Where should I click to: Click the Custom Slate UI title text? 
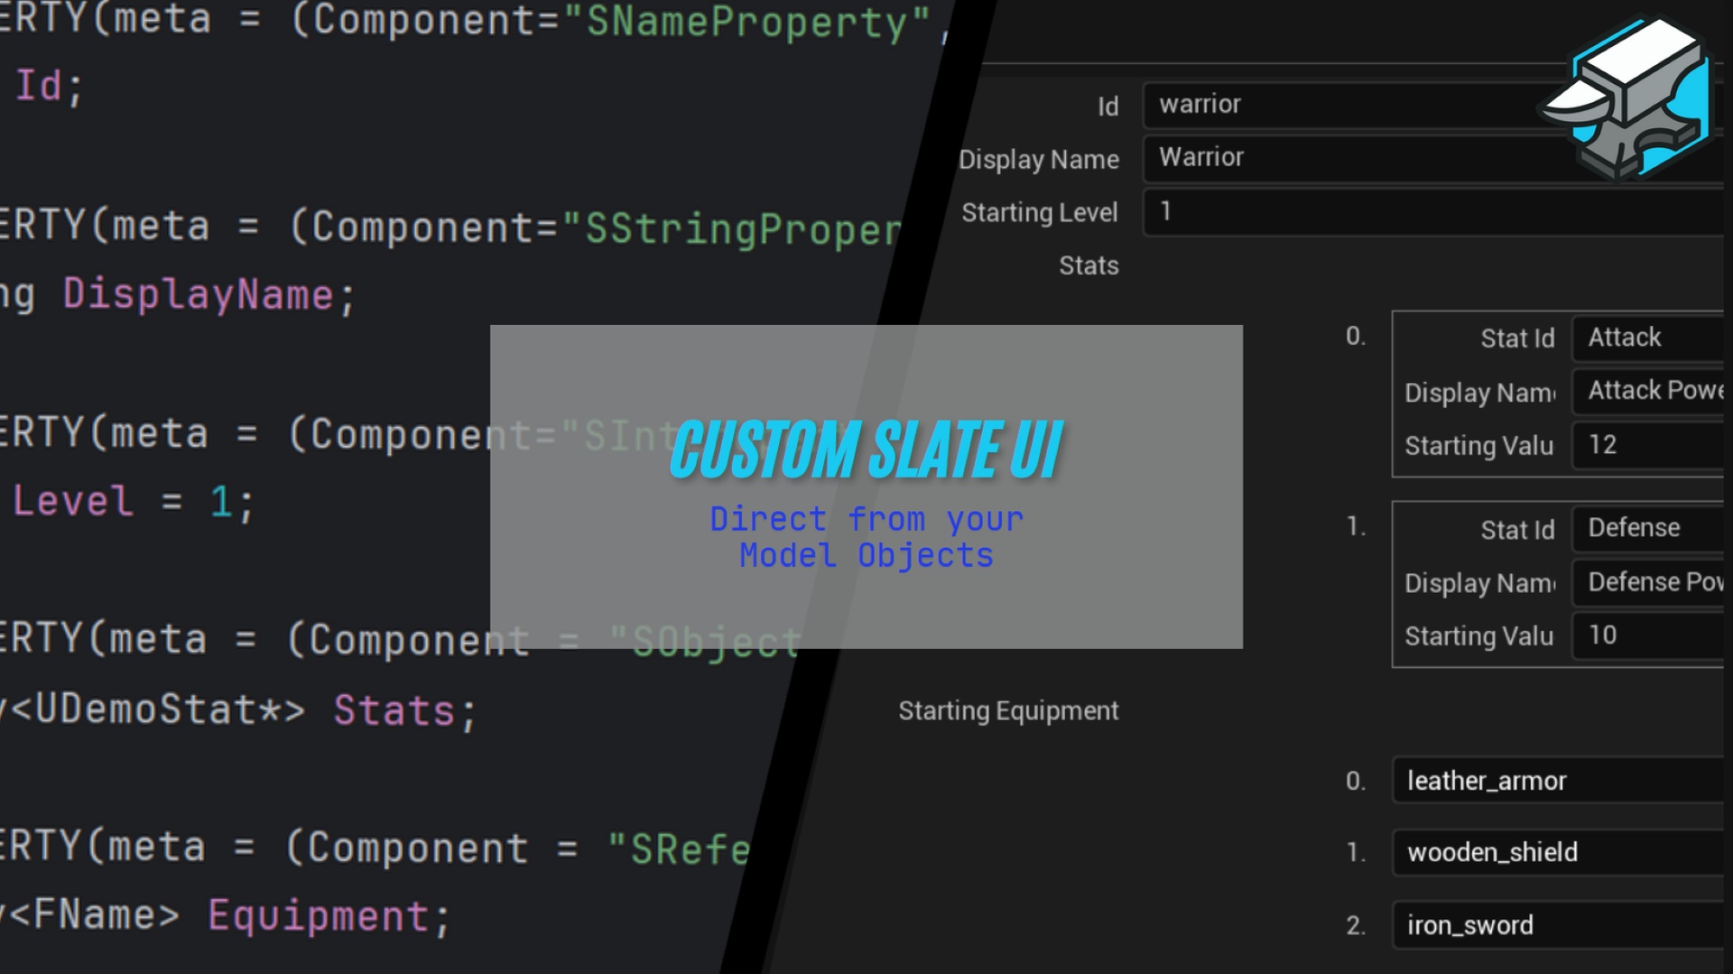[866, 449]
